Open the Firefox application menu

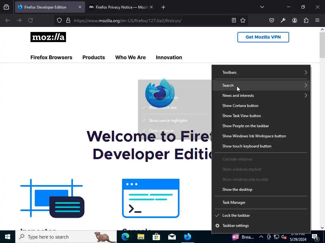pos(317,21)
